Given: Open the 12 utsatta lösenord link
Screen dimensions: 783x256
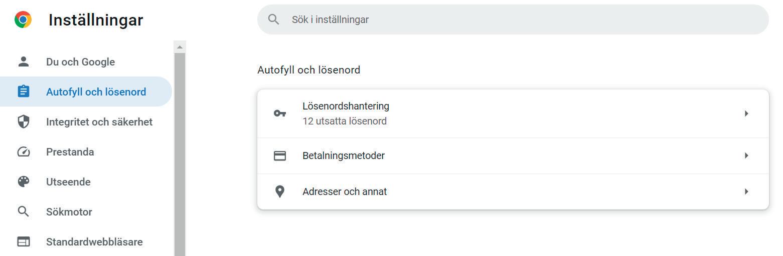Looking at the screenshot, I should coord(345,121).
